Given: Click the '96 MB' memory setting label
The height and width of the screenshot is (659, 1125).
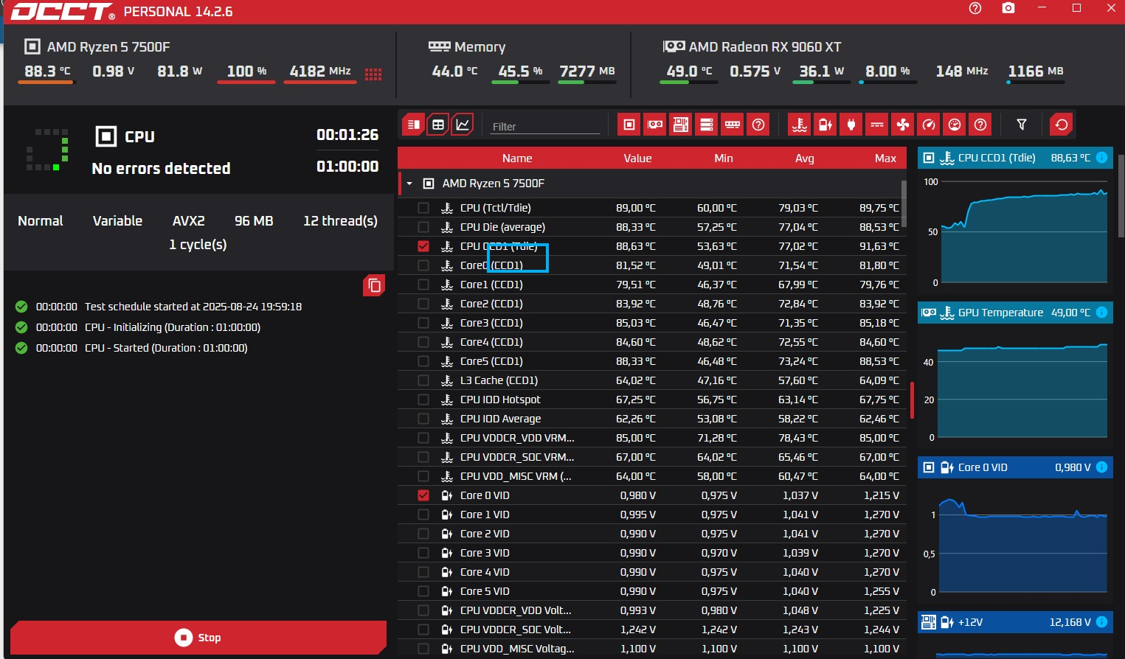Looking at the screenshot, I should pos(254,221).
